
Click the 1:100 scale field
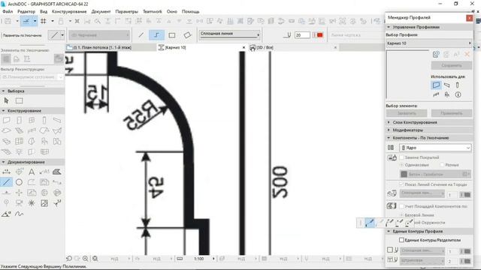[x=199, y=259]
